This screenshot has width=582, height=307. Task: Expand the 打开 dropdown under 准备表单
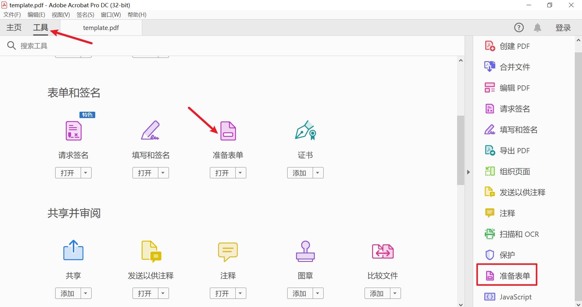tap(240, 173)
